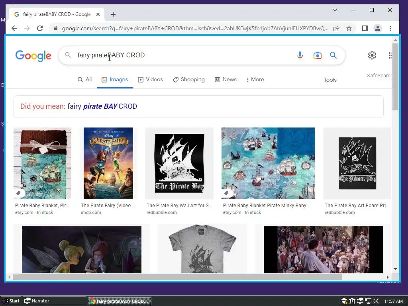Click the imdb.com source text

pos(91,213)
